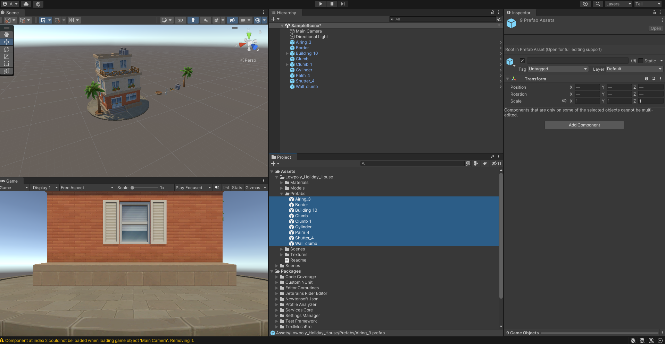Screen dimensions: 665x344
Task: Click the Step frame button
Action: click(343, 4)
